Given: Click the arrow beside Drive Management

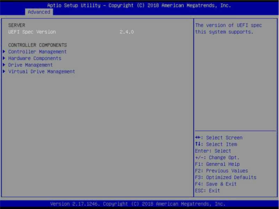Looking at the screenshot, I should 4,65.
